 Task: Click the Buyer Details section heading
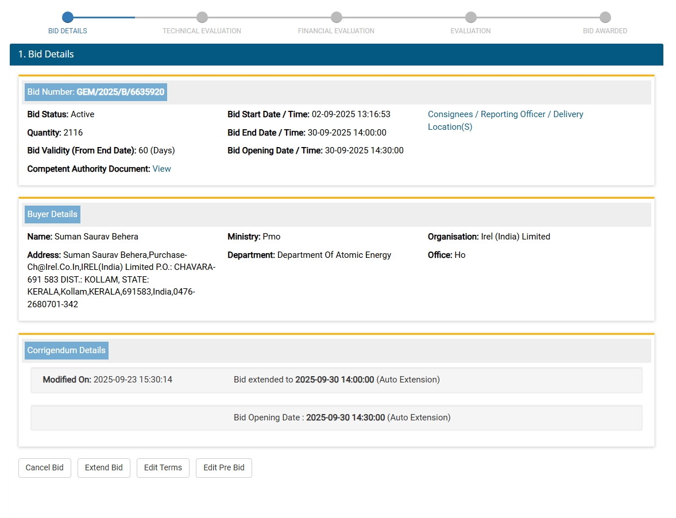[52, 214]
